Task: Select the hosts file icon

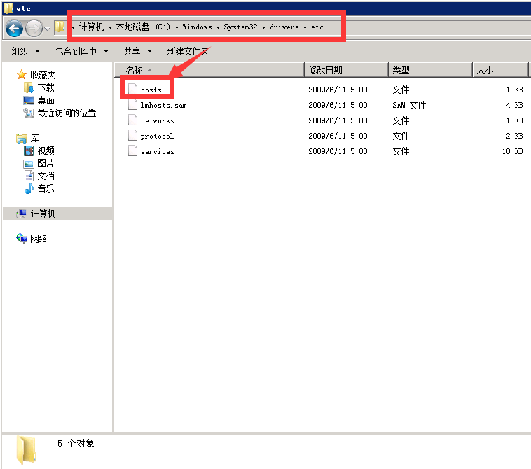Action: (x=132, y=90)
